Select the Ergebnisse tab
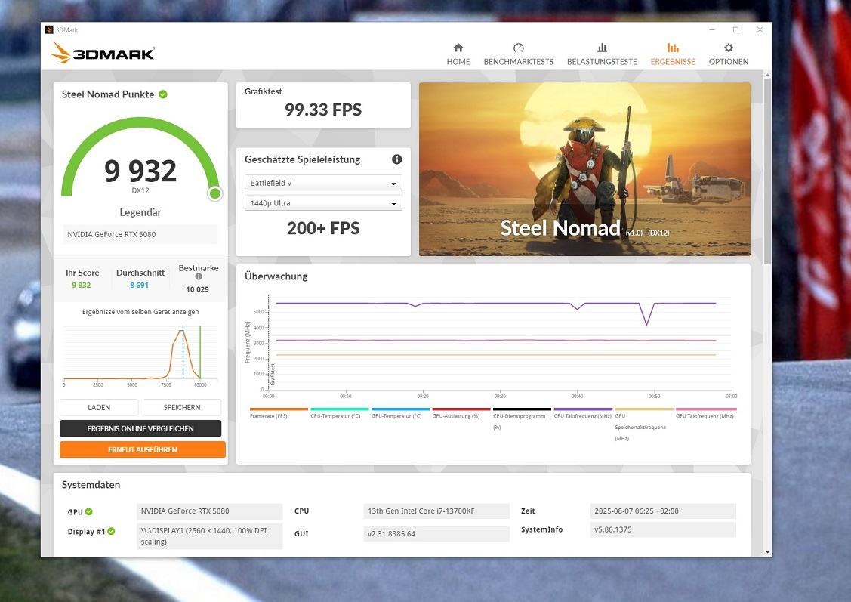 [673, 54]
